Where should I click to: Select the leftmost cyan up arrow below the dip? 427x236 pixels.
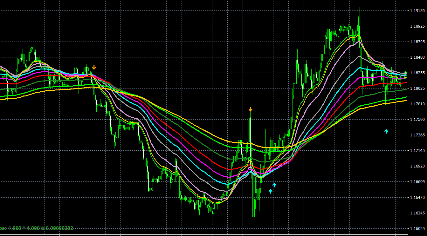pos(270,191)
